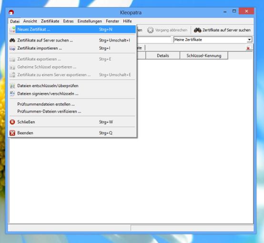
Task: Click the Neues Zertifikat menu icon
Action: point(12,29)
